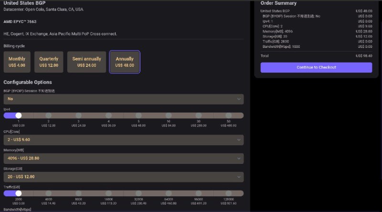Set the Traffic slider to 4000 GB

click(x=49, y=193)
